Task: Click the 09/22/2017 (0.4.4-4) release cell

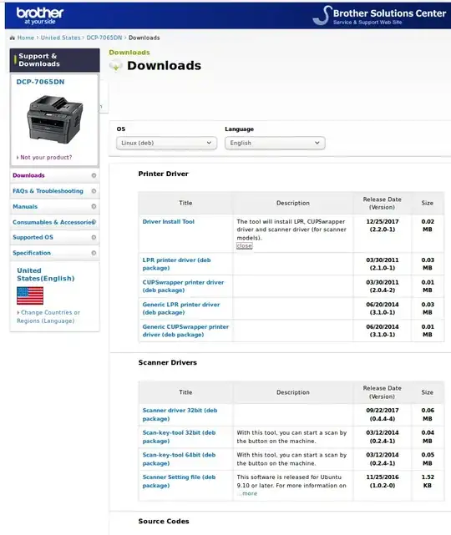Action: 383,415
